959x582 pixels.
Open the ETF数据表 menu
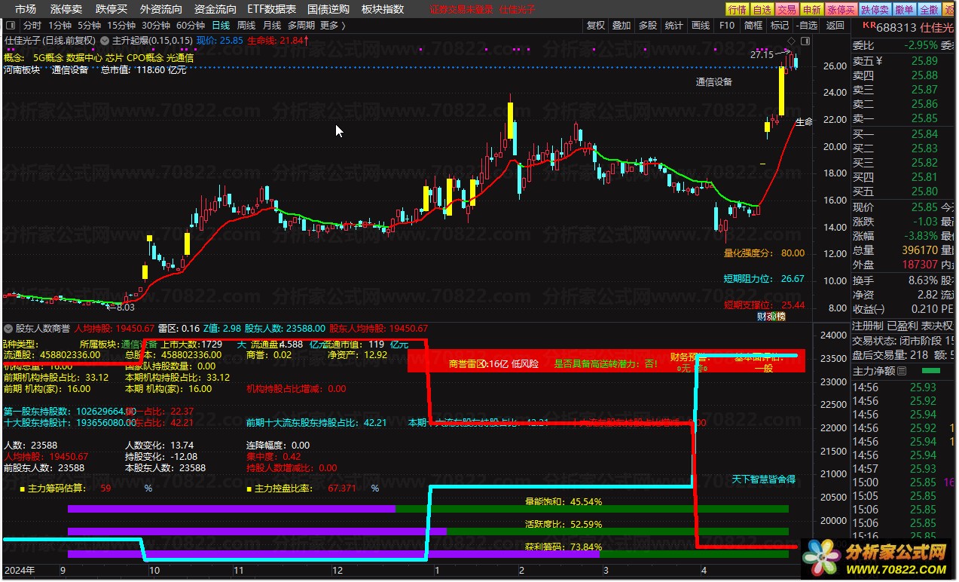272,9
